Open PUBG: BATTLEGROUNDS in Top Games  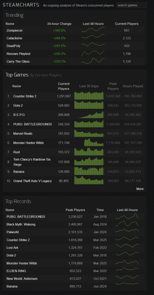point(32,124)
